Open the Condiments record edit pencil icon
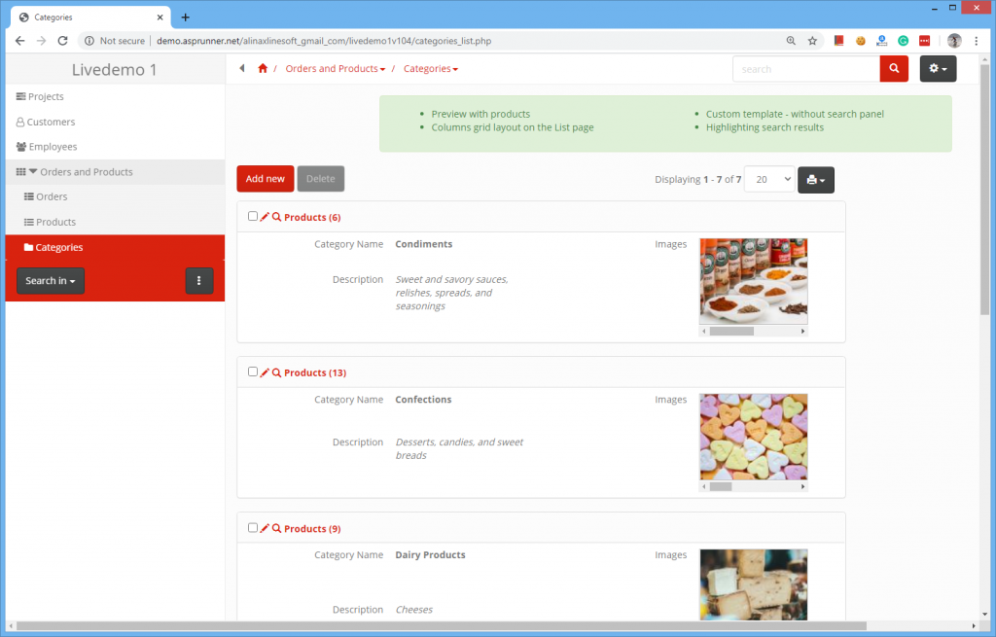 (x=264, y=216)
